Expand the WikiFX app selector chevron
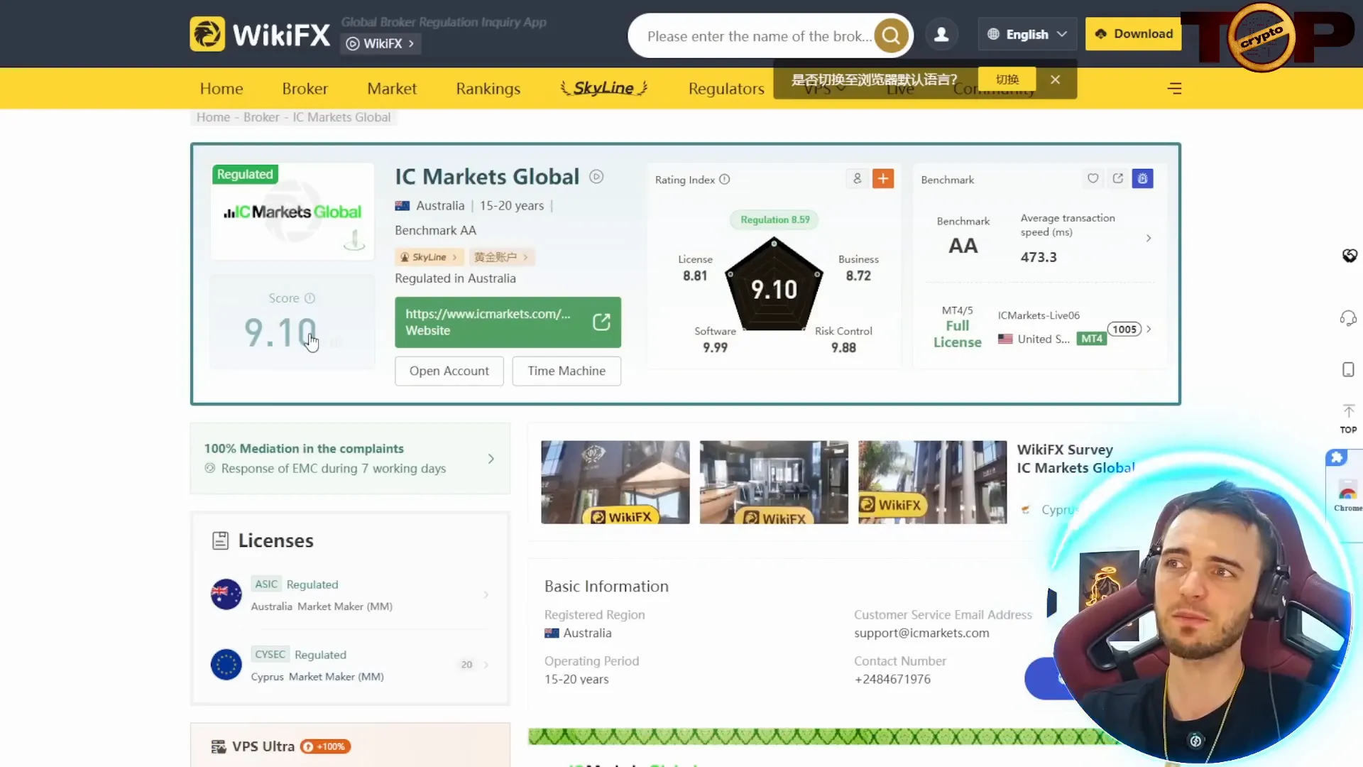The image size is (1363, 767). point(411,43)
